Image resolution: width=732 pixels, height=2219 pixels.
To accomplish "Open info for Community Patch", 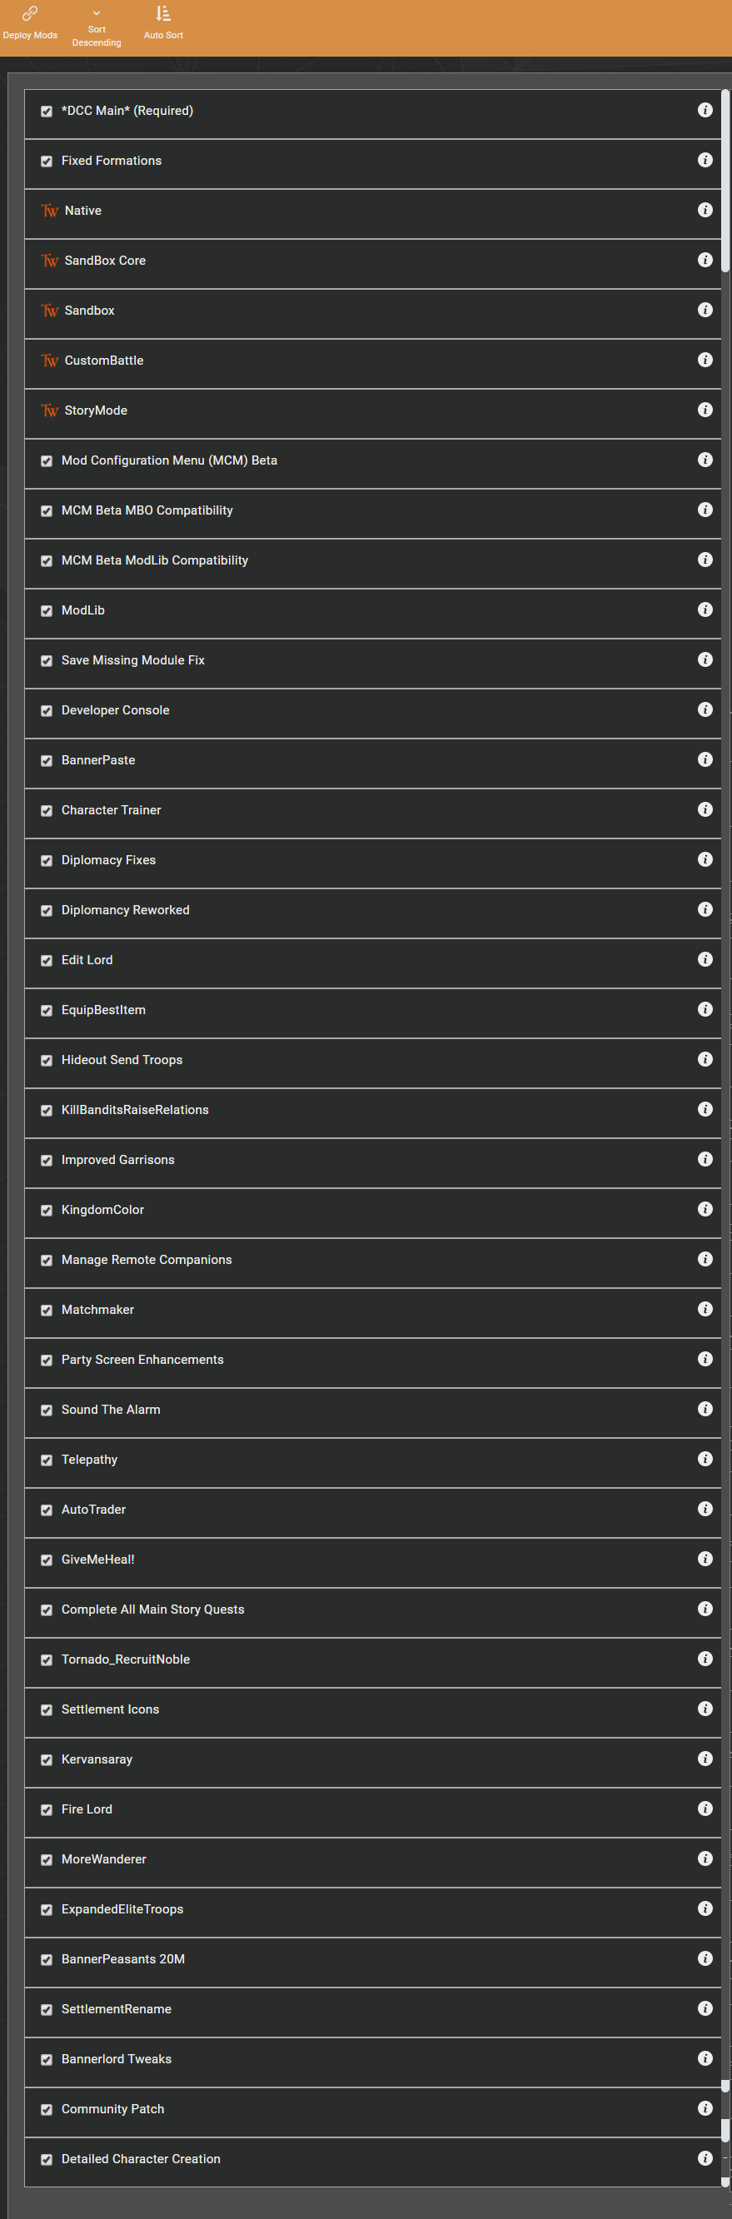I will click(705, 2108).
